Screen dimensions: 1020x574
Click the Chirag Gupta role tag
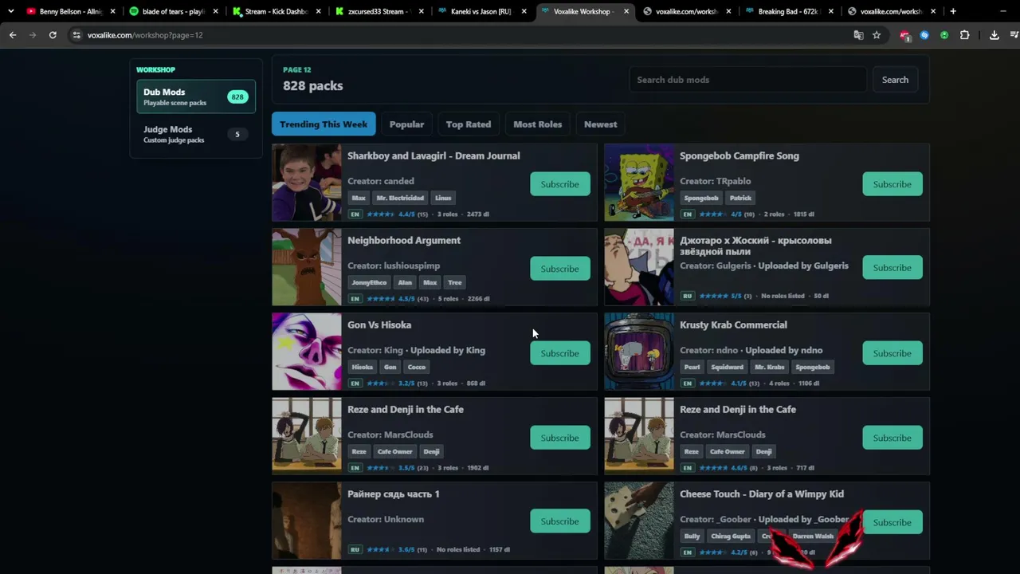(731, 536)
